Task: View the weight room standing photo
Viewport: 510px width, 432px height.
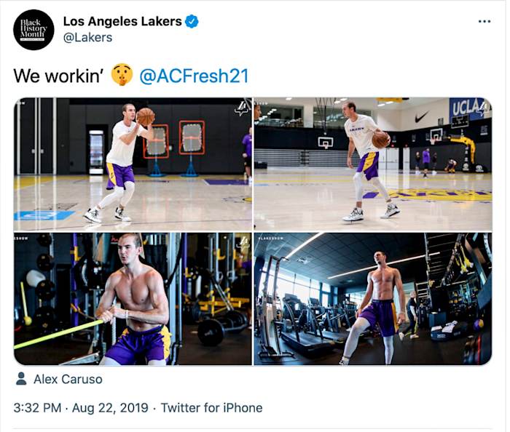Action: (373, 299)
